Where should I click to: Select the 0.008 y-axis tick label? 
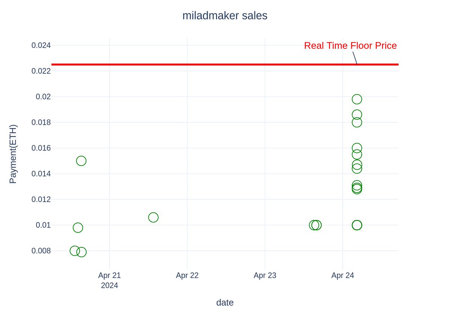[x=41, y=251]
